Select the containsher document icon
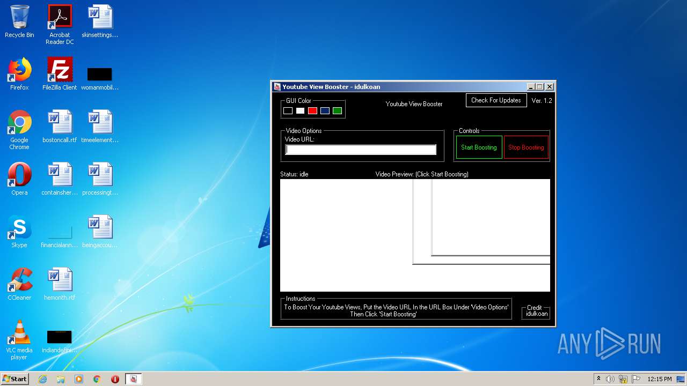This screenshot has height=386, width=687. (60, 179)
